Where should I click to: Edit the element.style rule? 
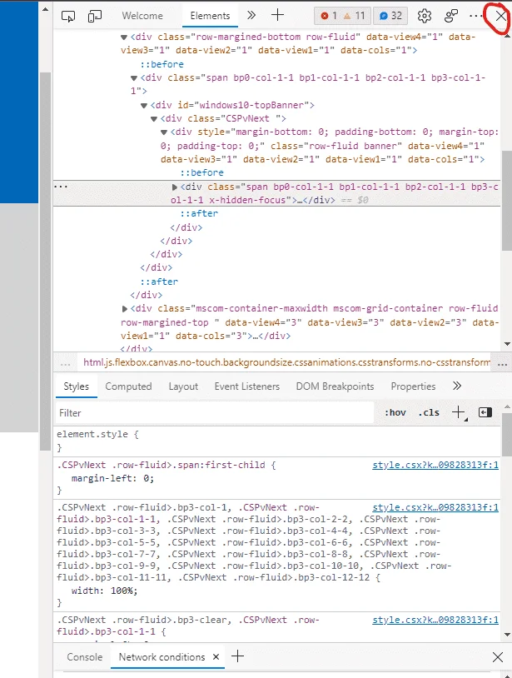[97, 434]
